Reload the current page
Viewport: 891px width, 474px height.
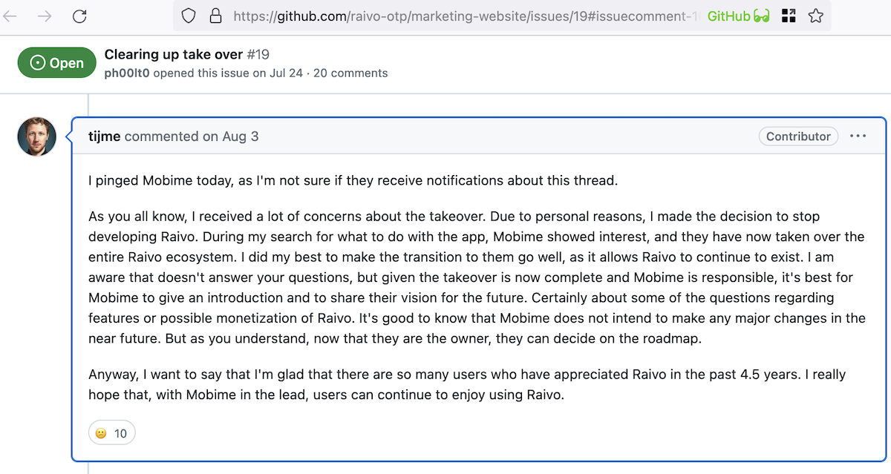pos(79,15)
